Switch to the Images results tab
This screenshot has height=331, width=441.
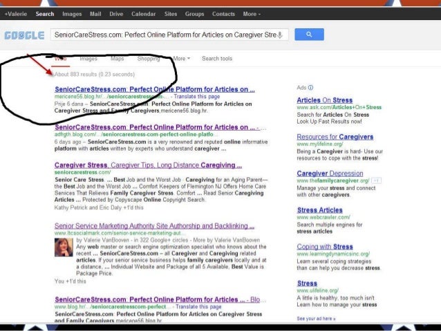[x=88, y=59]
